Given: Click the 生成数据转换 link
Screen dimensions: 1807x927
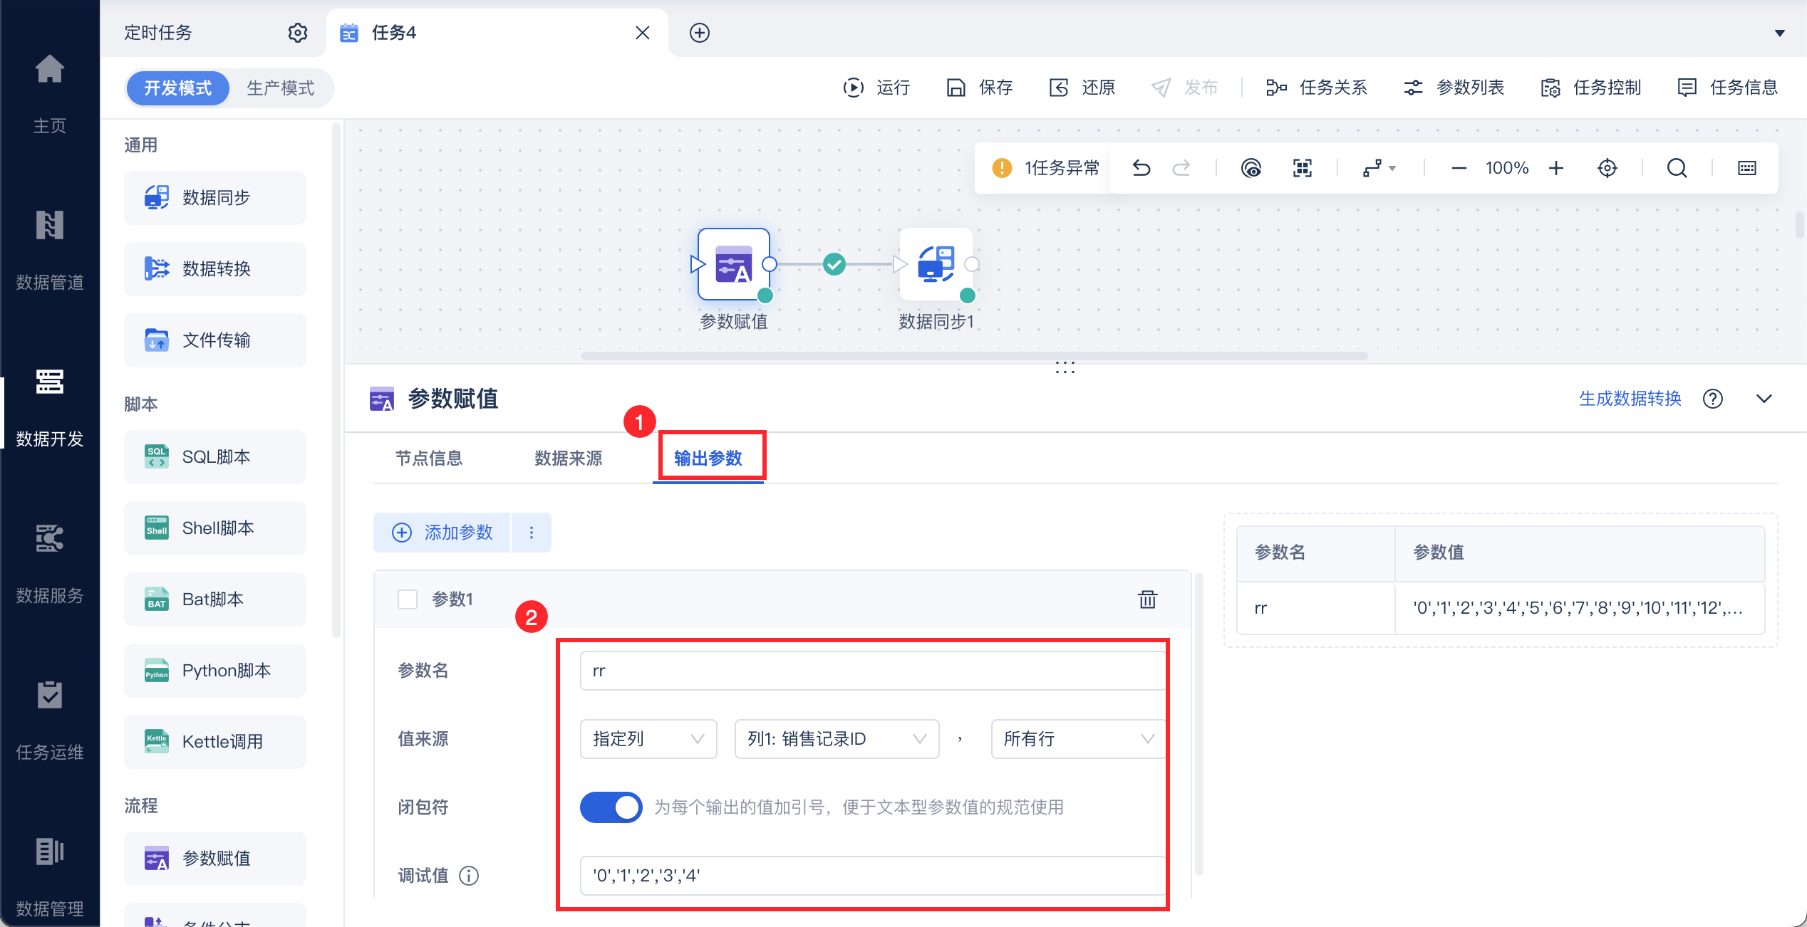Looking at the screenshot, I should (1630, 399).
